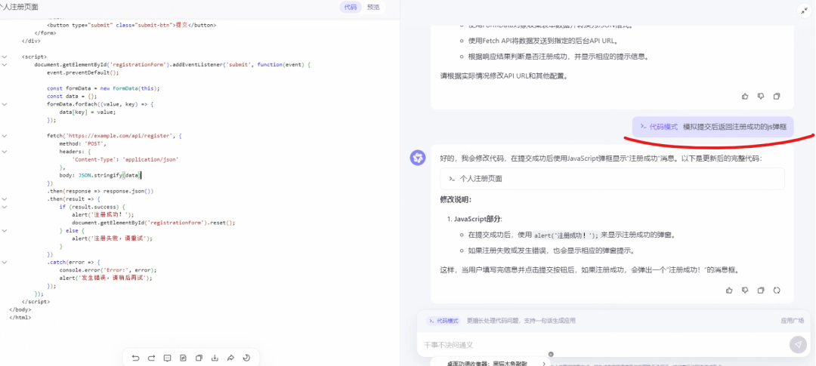Click the redo arrow in code toolbar
The width and height of the screenshot is (816, 366).
[x=151, y=358]
